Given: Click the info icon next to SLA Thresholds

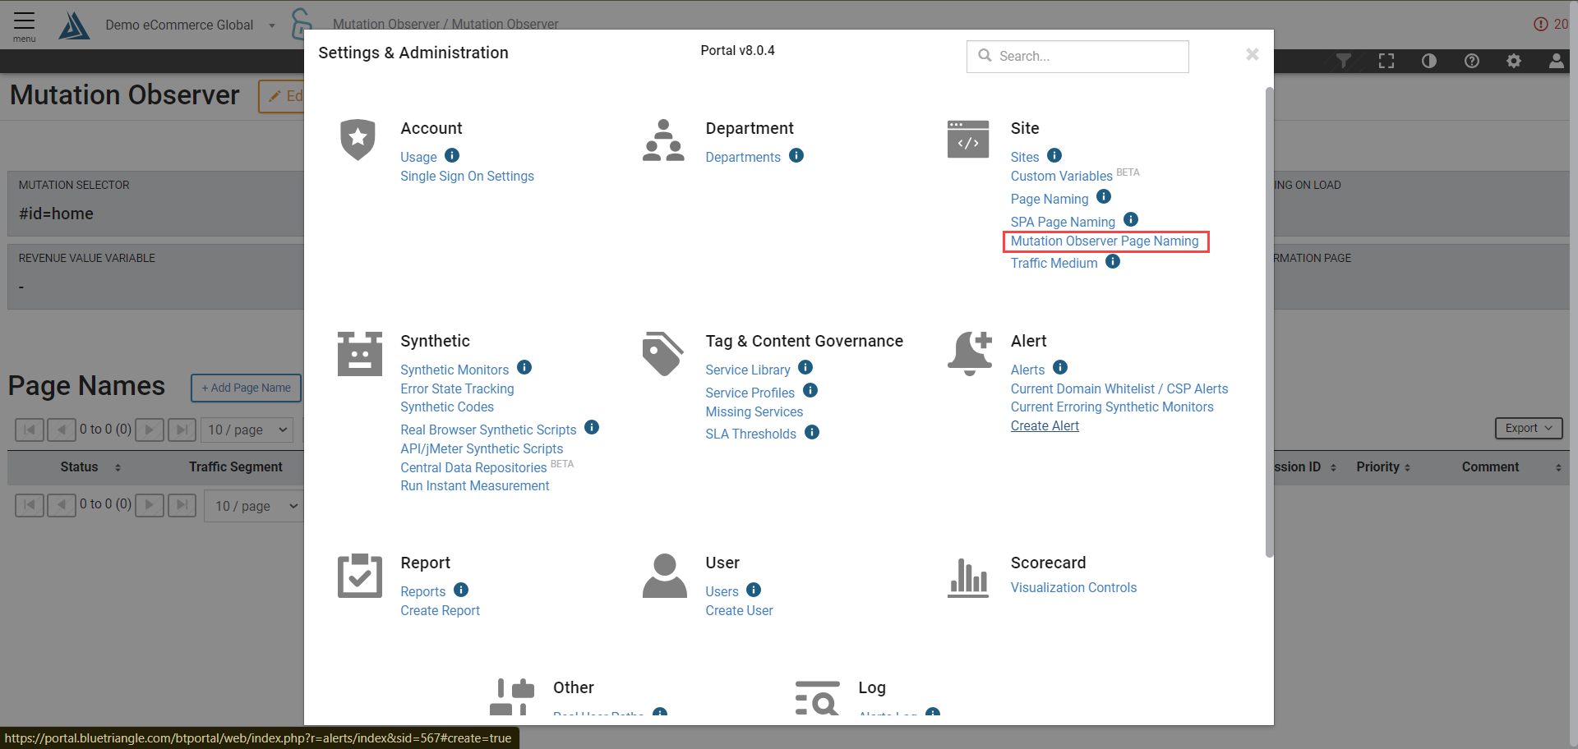Looking at the screenshot, I should pos(812,433).
